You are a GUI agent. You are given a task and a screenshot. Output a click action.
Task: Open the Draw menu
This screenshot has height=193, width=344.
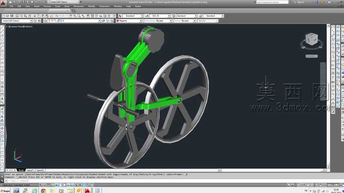[67, 6]
